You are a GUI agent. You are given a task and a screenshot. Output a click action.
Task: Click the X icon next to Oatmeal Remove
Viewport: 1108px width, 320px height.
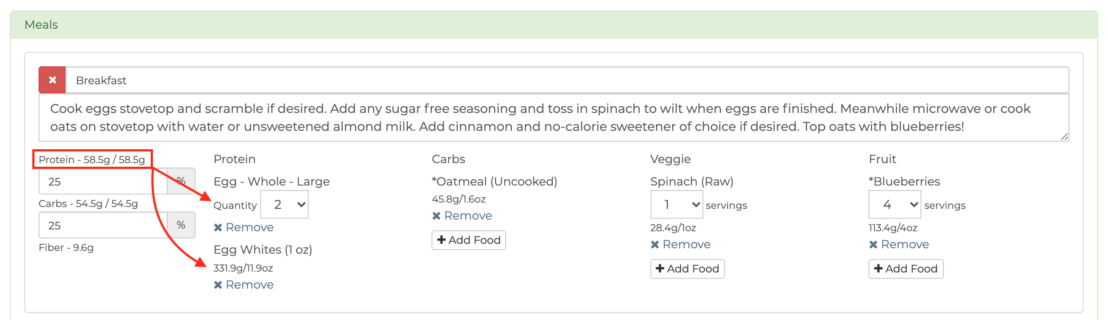point(436,216)
